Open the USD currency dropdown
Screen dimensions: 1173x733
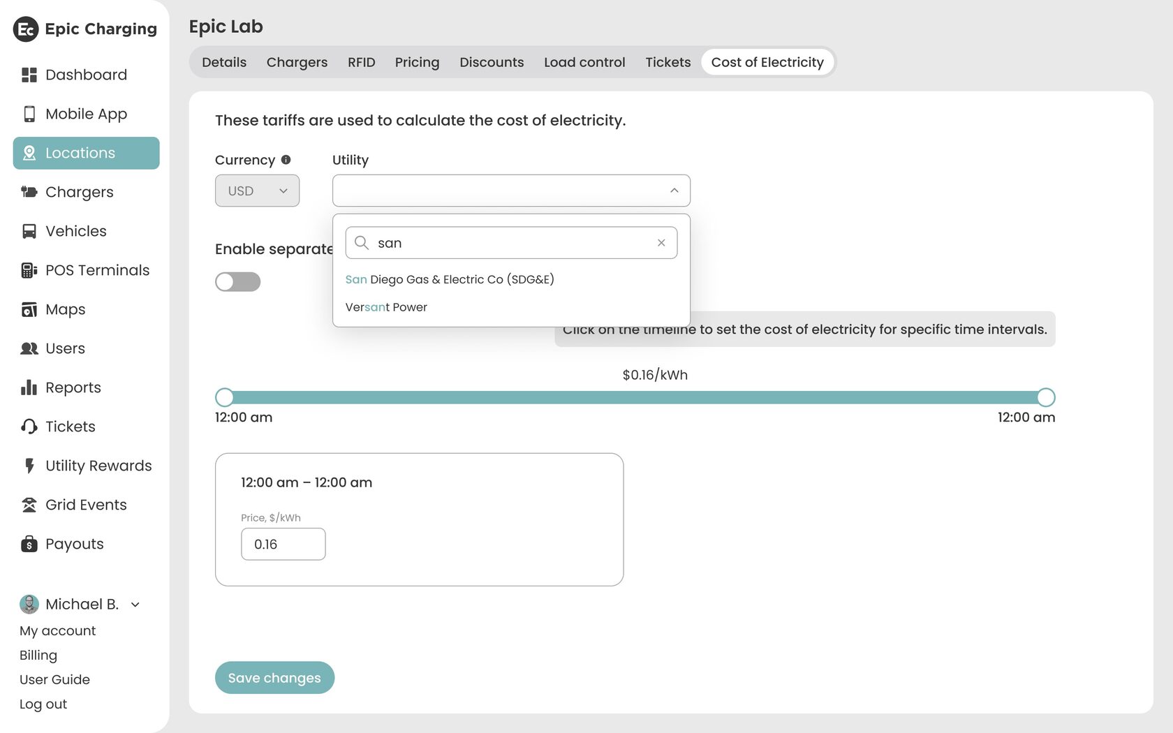coord(257,191)
